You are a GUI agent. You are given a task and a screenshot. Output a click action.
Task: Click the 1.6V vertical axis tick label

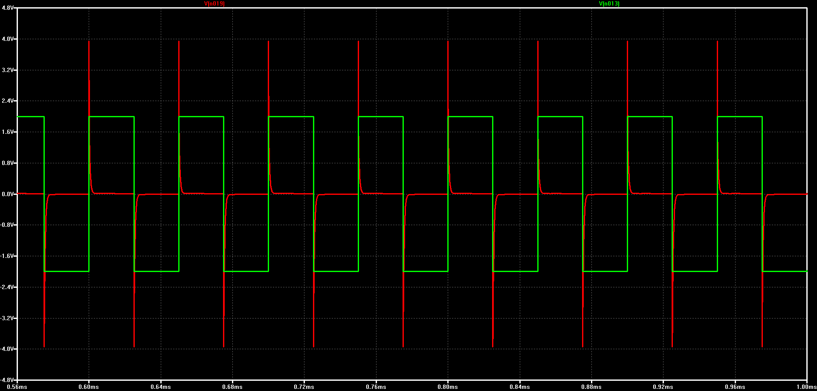pyautogui.click(x=8, y=132)
